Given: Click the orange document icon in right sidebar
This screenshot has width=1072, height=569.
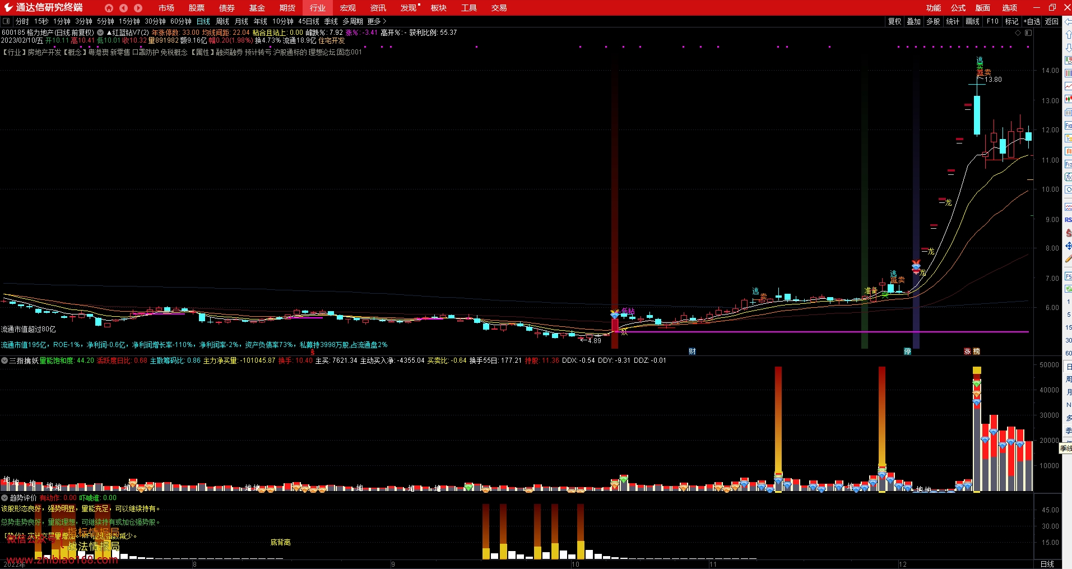Looking at the screenshot, I should 1068,151.
